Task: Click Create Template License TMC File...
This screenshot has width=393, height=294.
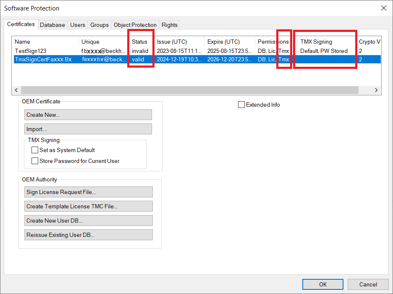Action: pyautogui.click(x=89, y=206)
